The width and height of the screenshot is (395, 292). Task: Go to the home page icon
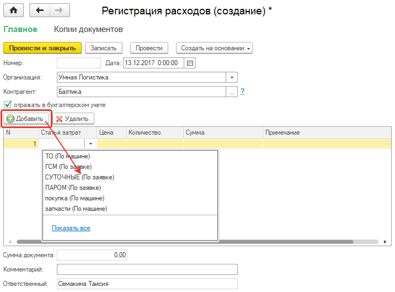pyautogui.click(x=13, y=10)
